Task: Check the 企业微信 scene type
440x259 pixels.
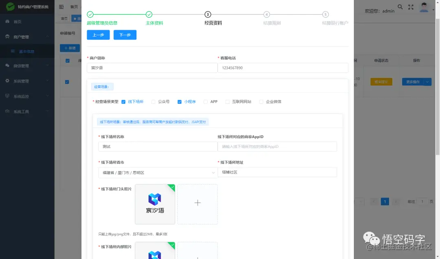Action: 261,102
